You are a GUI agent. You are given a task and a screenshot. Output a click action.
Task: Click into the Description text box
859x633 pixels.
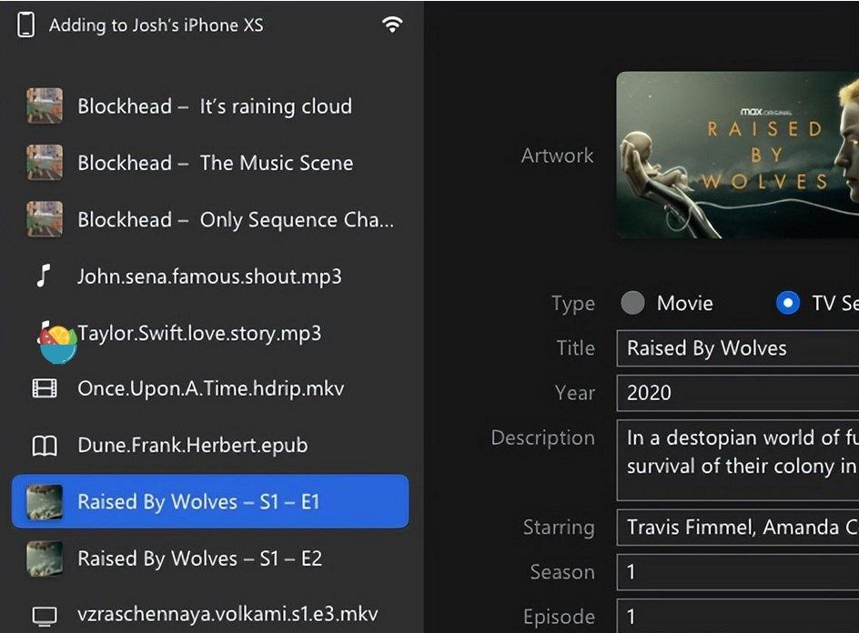click(x=737, y=459)
